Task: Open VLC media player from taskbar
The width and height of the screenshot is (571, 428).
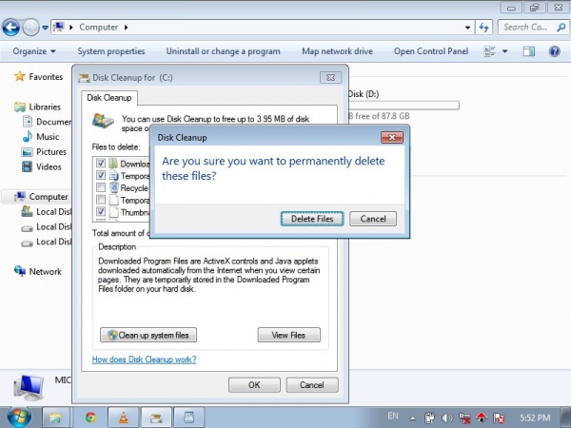Action: [123, 418]
